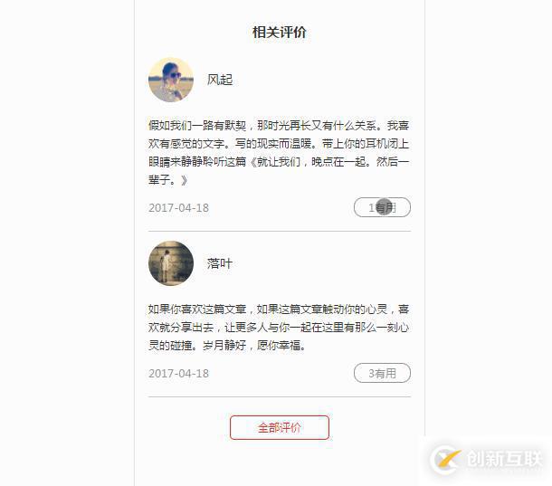Screen dimensions: 552x486
Task: Tap 落叶's circular profile avatar
Action: [171, 263]
